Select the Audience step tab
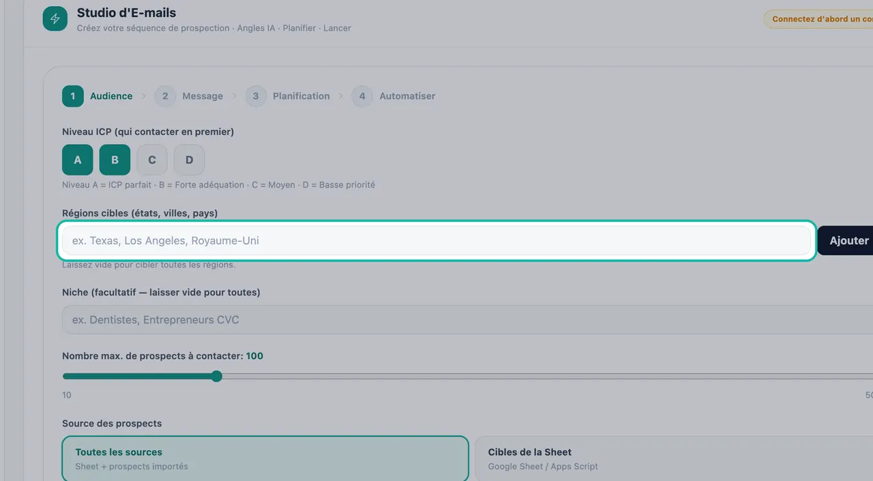Image resolution: width=873 pixels, height=481 pixels. (98, 96)
